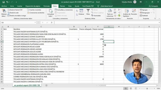
Task: Switch to Page Layout view icon
Action: click(131, 88)
